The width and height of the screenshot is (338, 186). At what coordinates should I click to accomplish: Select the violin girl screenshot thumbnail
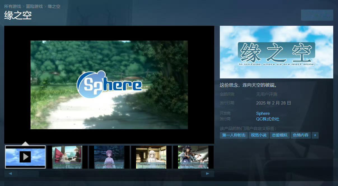pyautogui.click(x=193, y=157)
